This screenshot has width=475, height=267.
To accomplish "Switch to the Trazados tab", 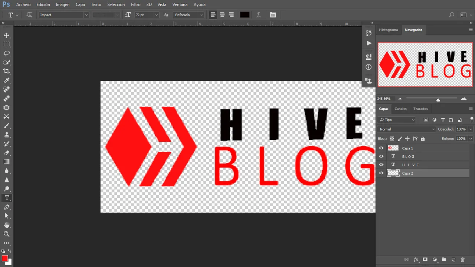I will [420, 109].
